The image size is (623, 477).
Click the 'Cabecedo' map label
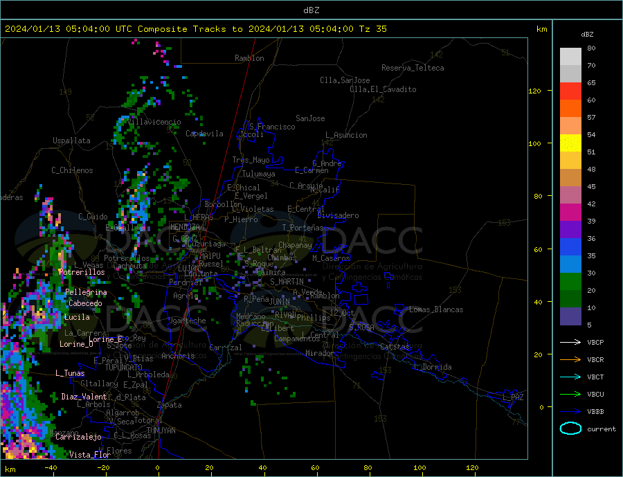pyautogui.click(x=85, y=303)
